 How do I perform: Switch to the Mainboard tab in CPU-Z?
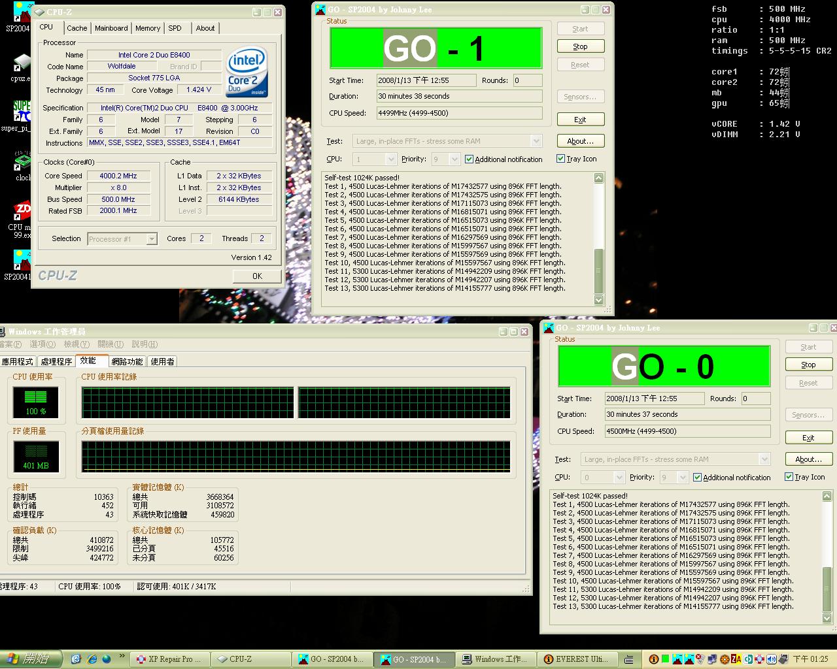(x=111, y=28)
